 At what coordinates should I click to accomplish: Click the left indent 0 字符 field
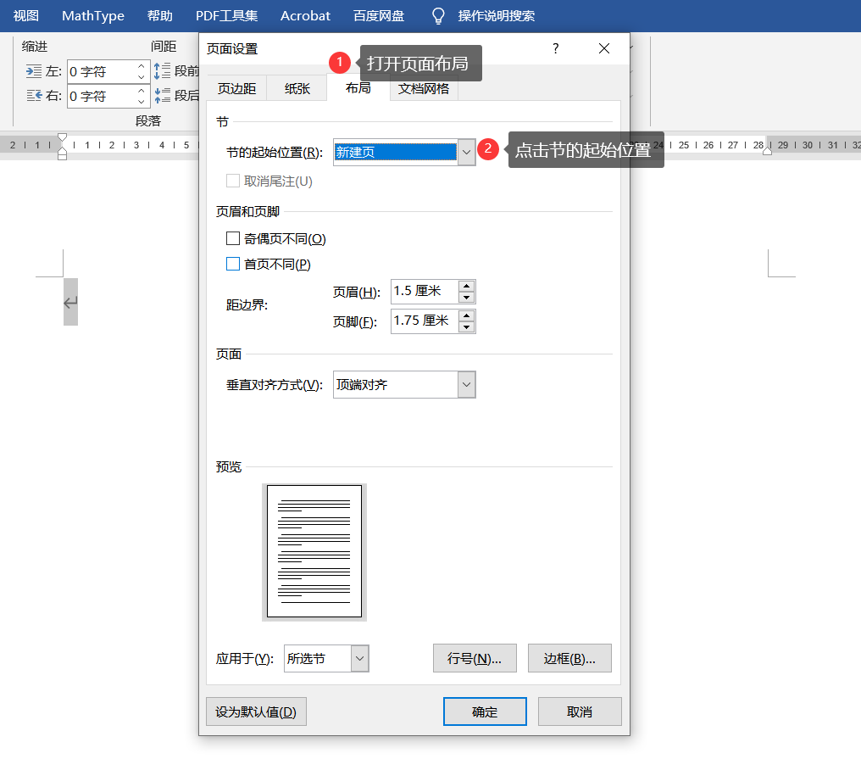pos(101,71)
